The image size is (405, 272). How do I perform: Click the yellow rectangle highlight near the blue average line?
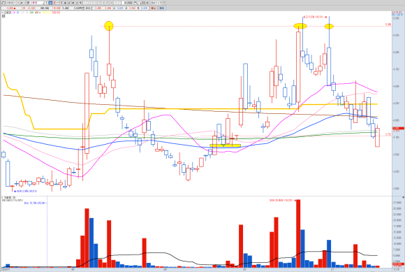(226, 146)
